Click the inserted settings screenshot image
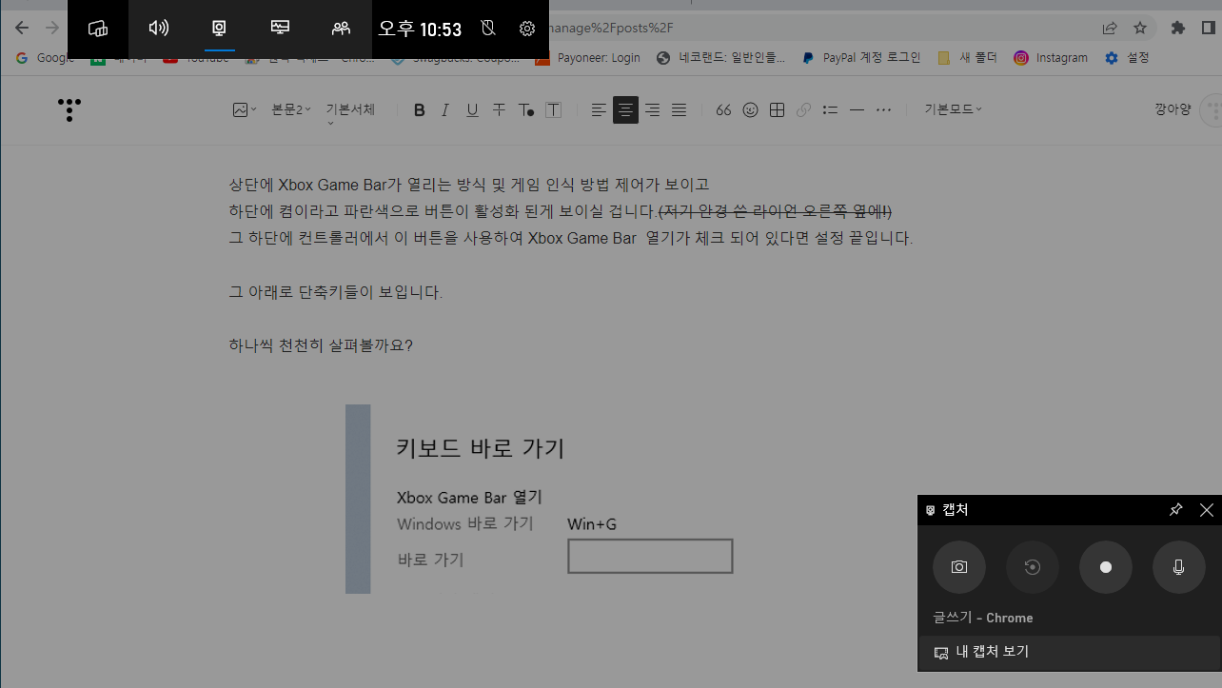1222x688 pixels. 540,499
